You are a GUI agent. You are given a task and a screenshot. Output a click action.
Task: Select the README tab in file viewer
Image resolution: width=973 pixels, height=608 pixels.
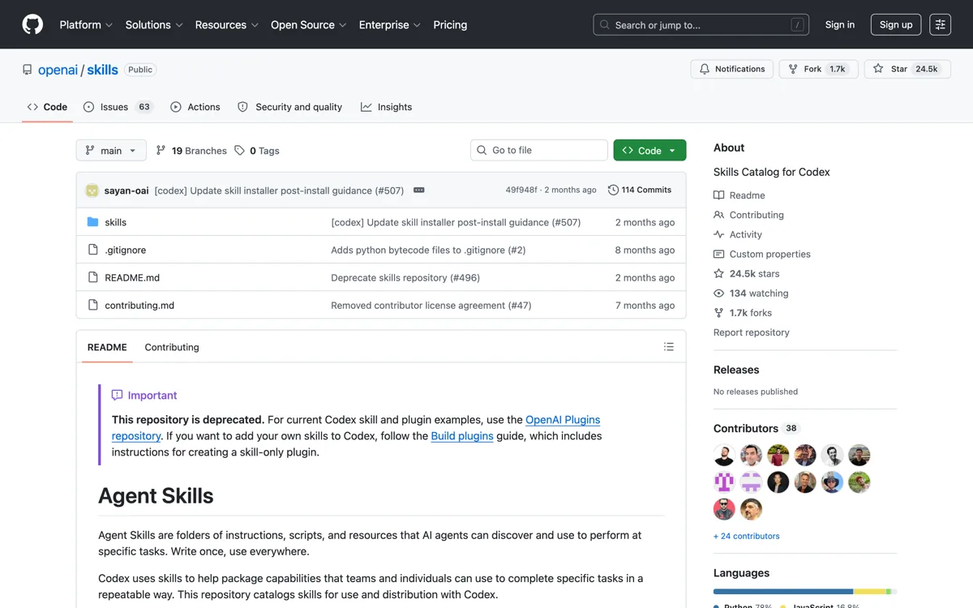point(107,347)
